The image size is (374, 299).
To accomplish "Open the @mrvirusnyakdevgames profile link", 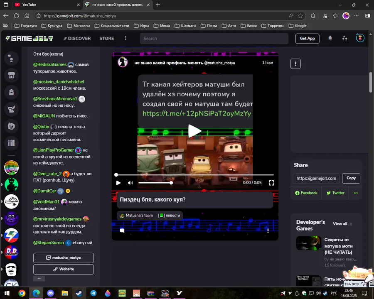I will (57, 219).
